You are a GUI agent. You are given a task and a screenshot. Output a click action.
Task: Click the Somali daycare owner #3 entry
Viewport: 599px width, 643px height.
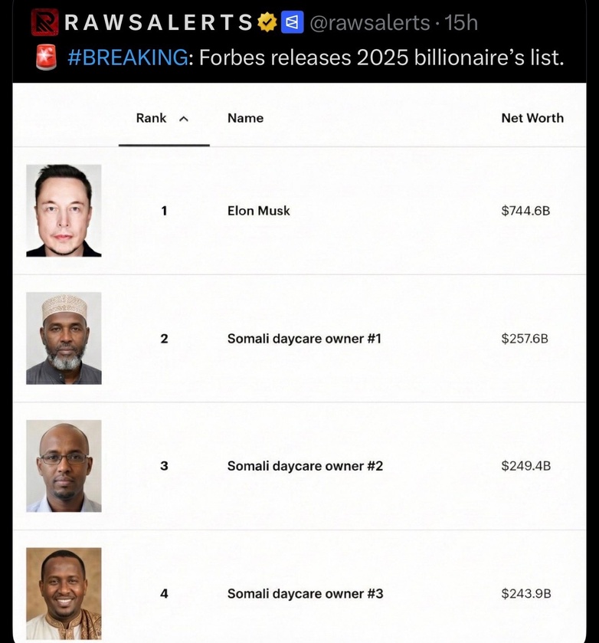(x=305, y=594)
